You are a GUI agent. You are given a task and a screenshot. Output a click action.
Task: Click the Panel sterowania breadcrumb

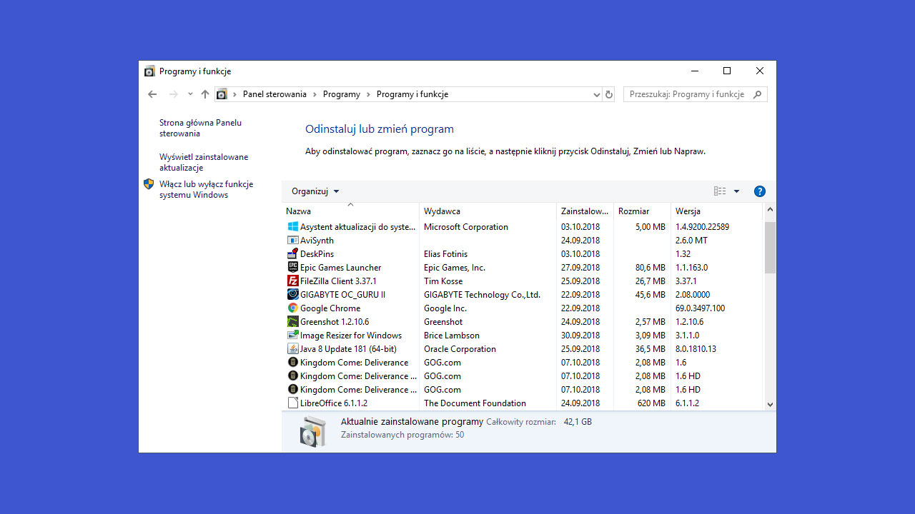click(274, 94)
